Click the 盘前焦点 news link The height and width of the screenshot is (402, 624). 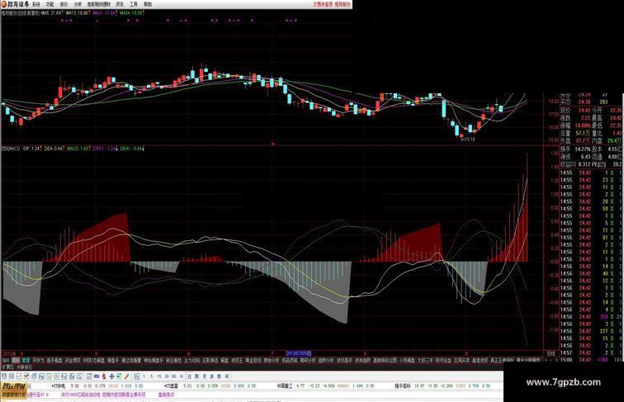tap(167, 395)
